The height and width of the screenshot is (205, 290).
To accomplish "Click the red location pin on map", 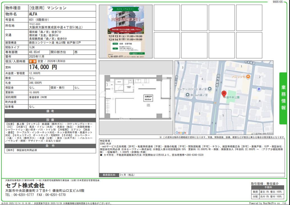I will (224, 94).
